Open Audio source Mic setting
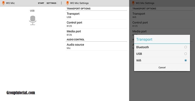This screenshot has width=195, height=101. (96, 46)
